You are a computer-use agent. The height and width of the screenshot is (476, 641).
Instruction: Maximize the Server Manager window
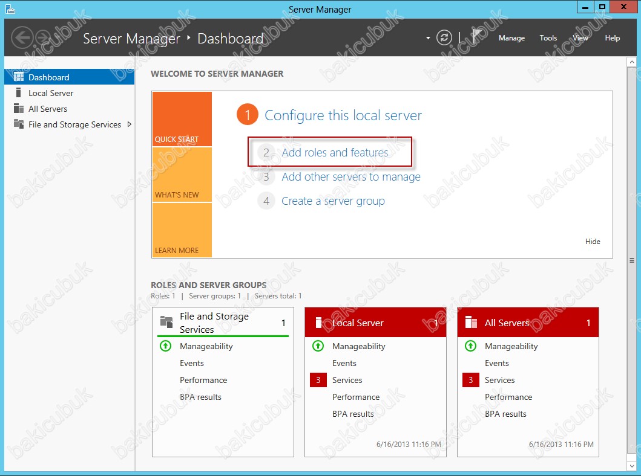tap(602, 7)
